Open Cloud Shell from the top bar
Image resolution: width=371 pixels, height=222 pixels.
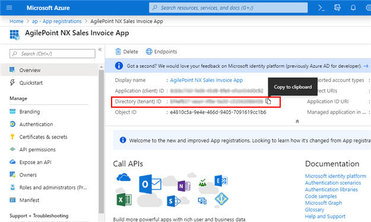(x=321, y=8)
